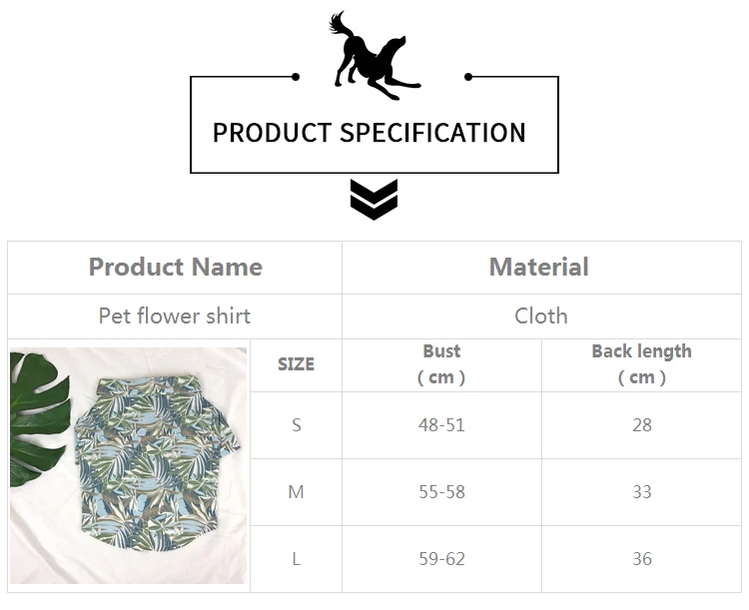Click the Cloth material value
The height and width of the screenshot is (610, 749).
[x=541, y=316]
